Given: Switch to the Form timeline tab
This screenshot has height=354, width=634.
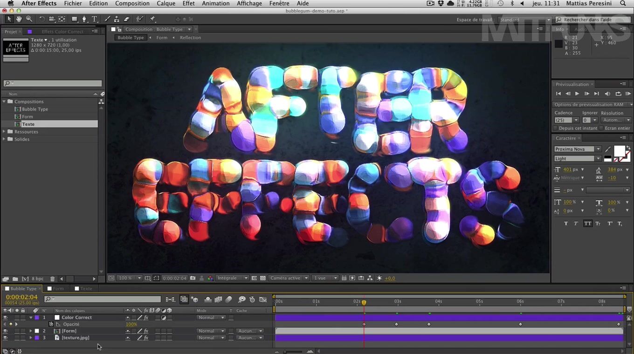Looking at the screenshot, I should (x=58, y=289).
